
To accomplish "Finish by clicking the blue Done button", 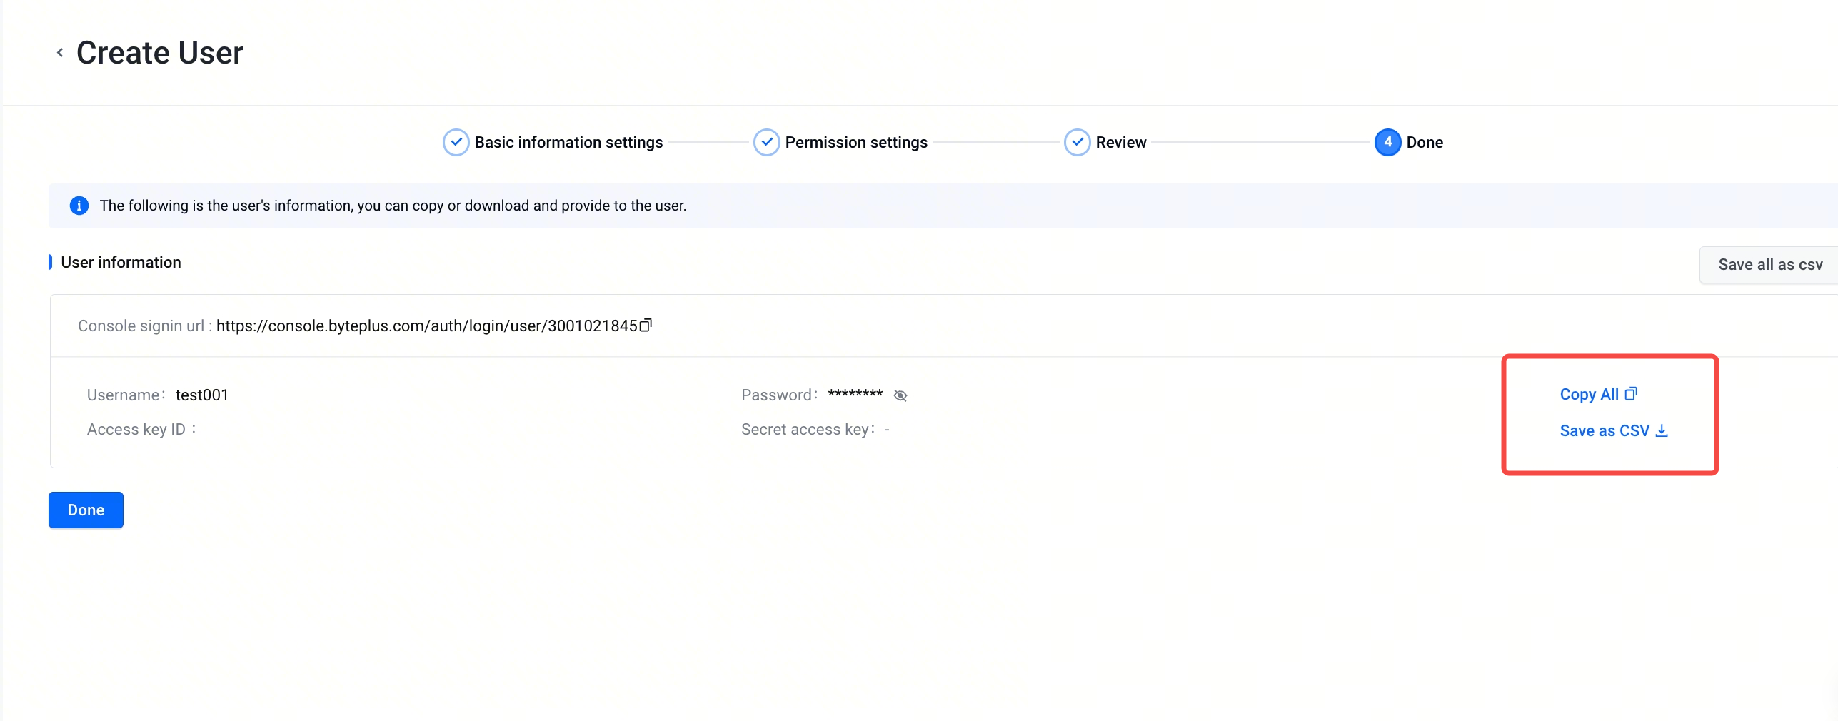I will point(86,510).
